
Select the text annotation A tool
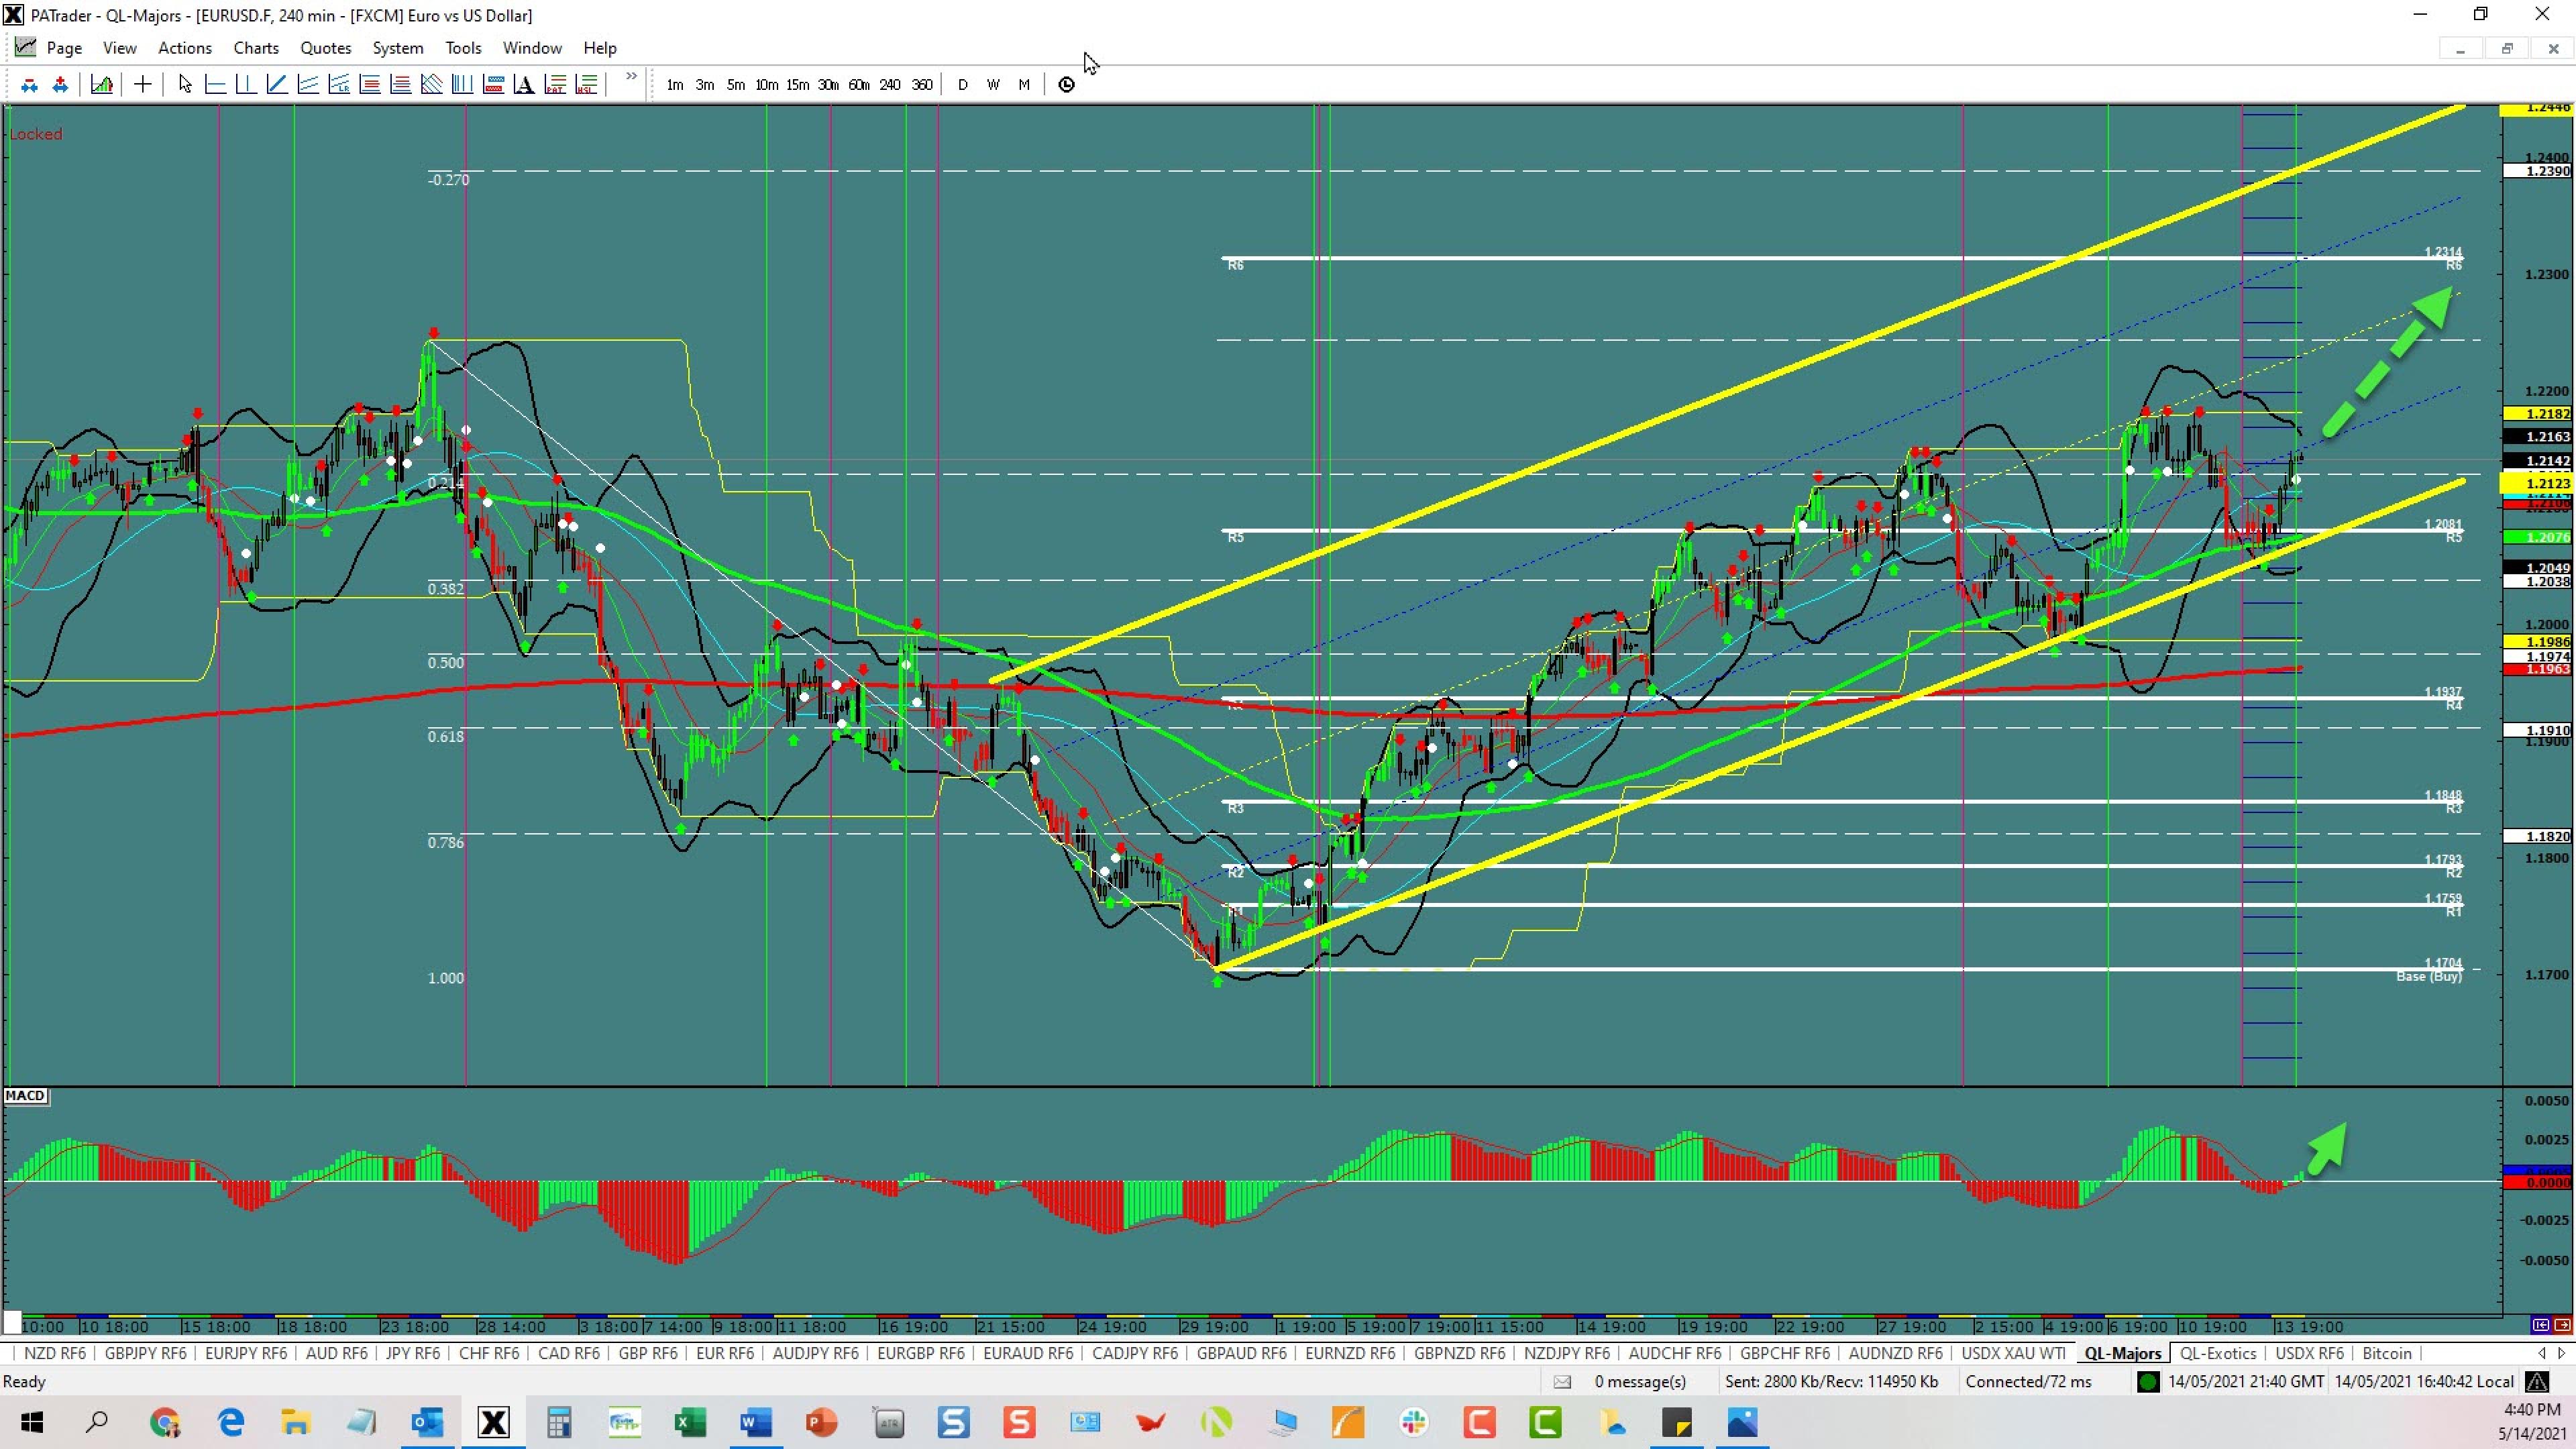coord(524,85)
